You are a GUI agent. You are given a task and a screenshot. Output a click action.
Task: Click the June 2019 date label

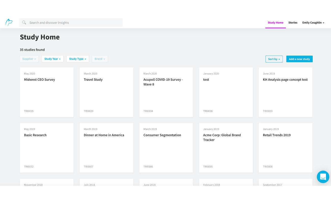point(269,74)
